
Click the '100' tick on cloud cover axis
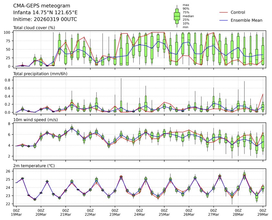pyautogui.click(x=9, y=33)
